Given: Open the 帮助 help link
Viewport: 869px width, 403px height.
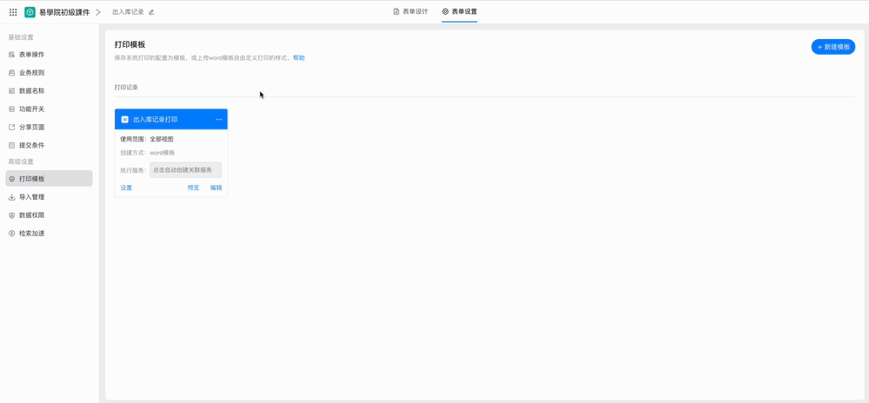Looking at the screenshot, I should point(299,58).
